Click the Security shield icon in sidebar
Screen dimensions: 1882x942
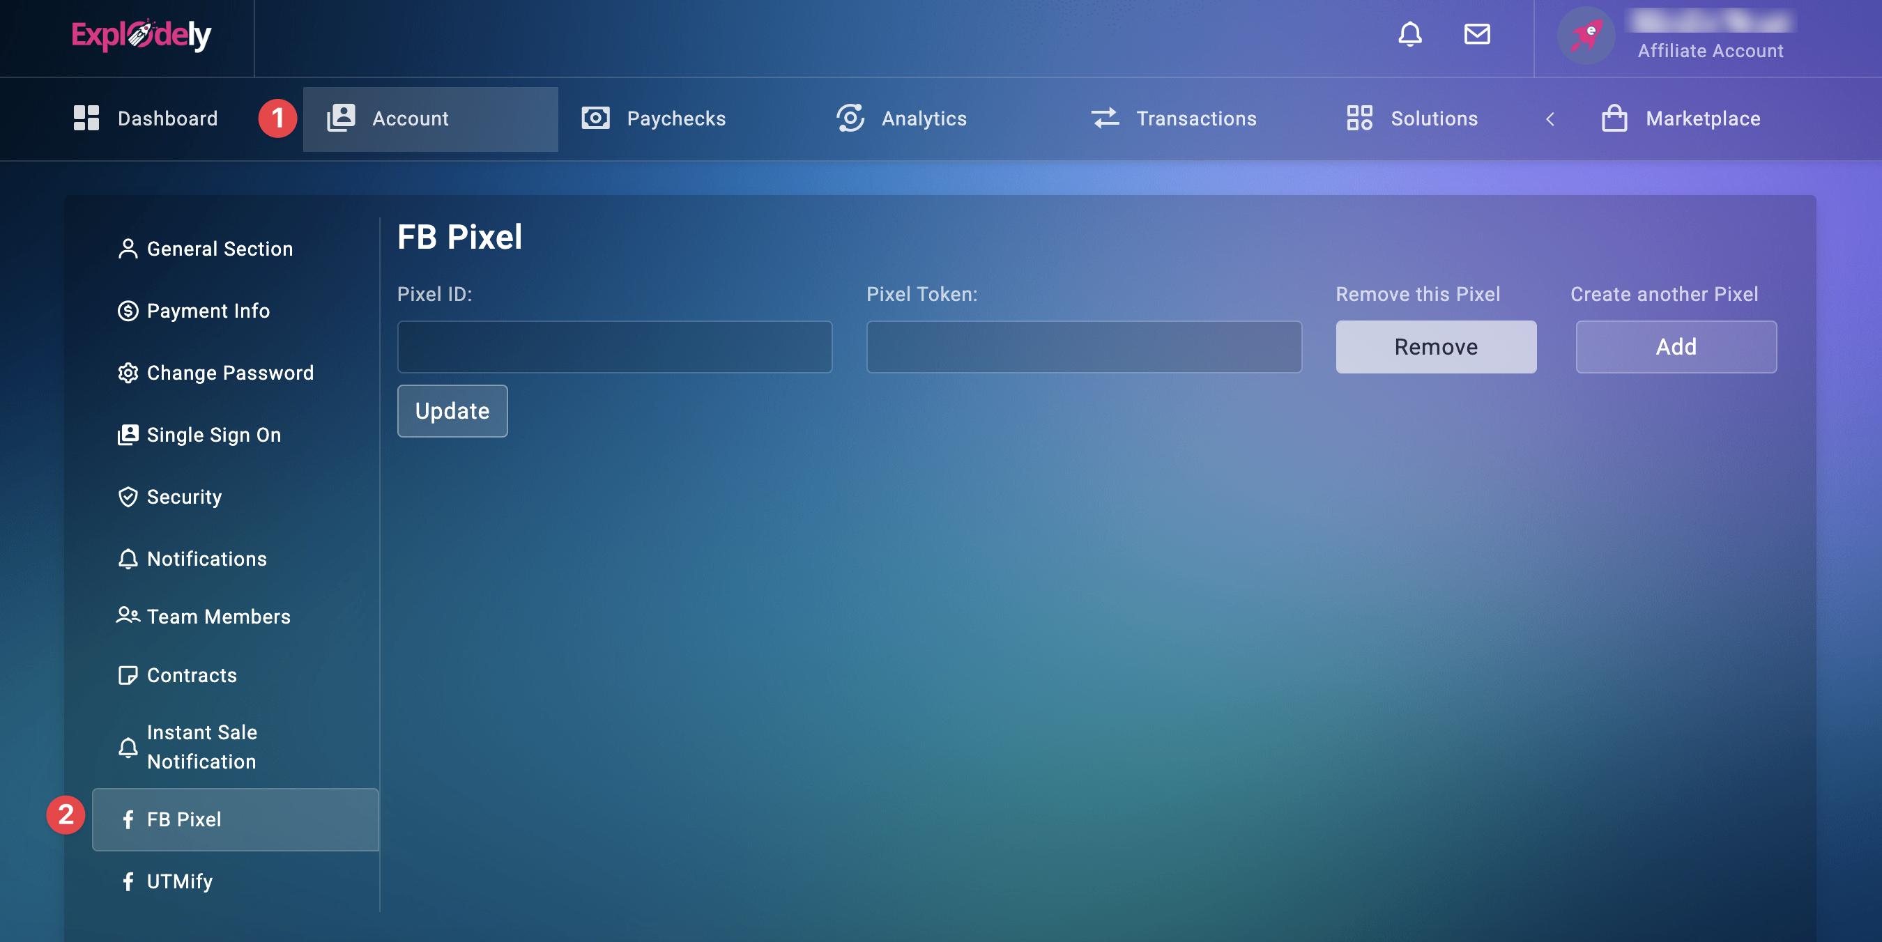[128, 497]
